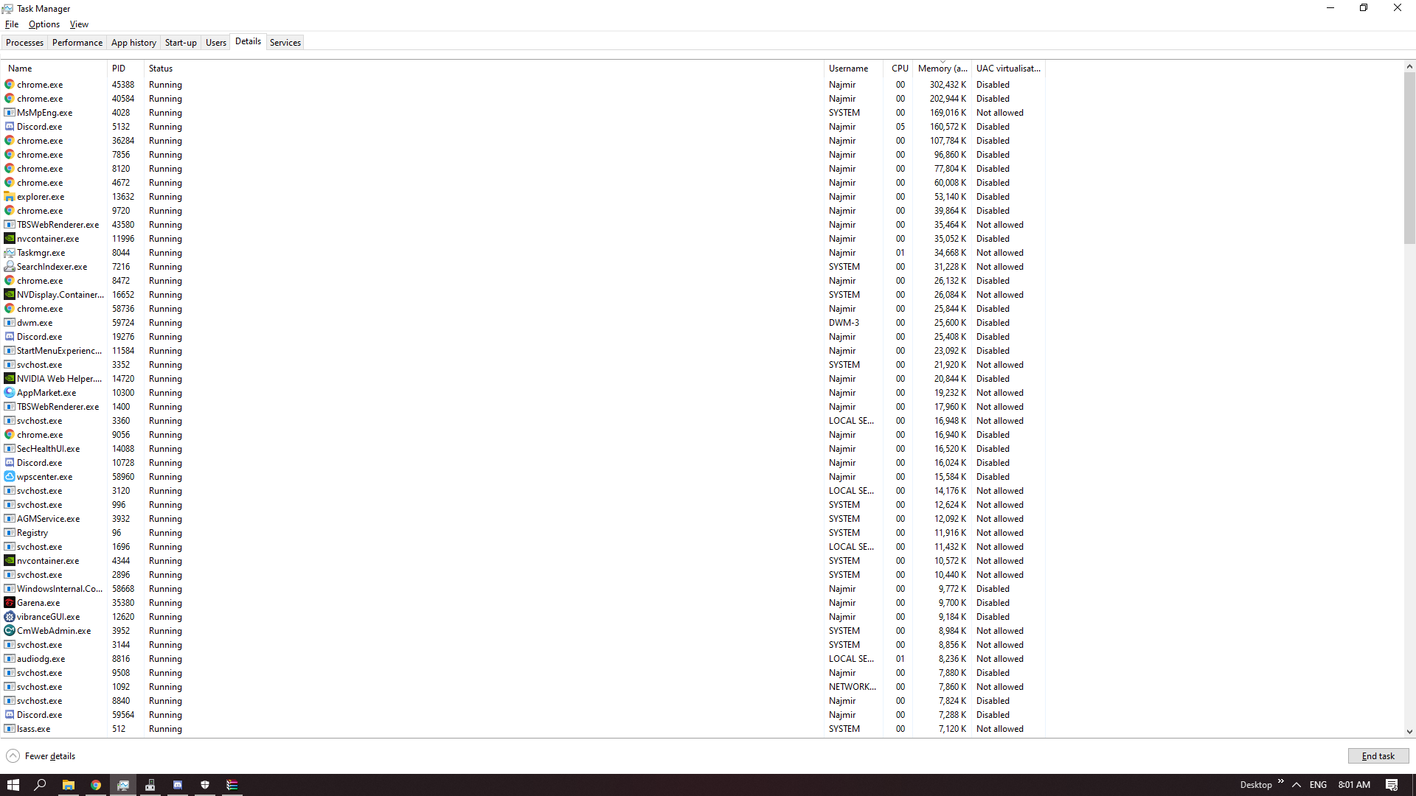This screenshot has height=796, width=1416.
Task: Select the explorer.exe folder icon
Action: tap(9, 196)
